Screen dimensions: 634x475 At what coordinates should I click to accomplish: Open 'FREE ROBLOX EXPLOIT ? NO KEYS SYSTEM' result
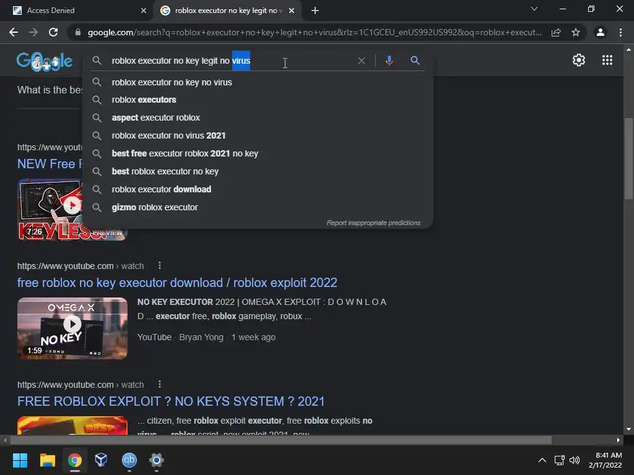point(171,401)
